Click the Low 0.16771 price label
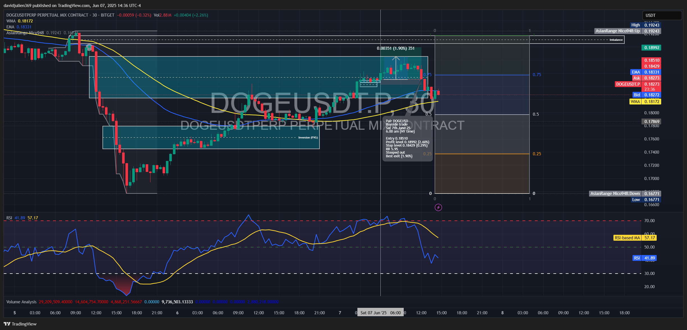 [646, 200]
